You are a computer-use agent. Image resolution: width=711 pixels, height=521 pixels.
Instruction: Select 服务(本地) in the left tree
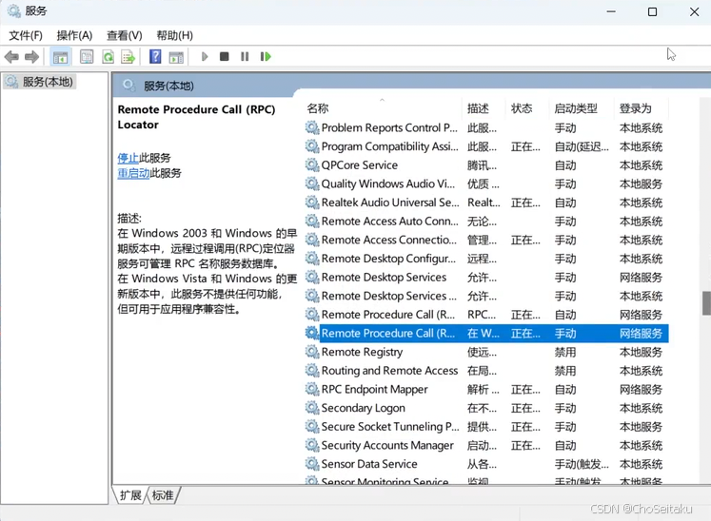pos(39,82)
